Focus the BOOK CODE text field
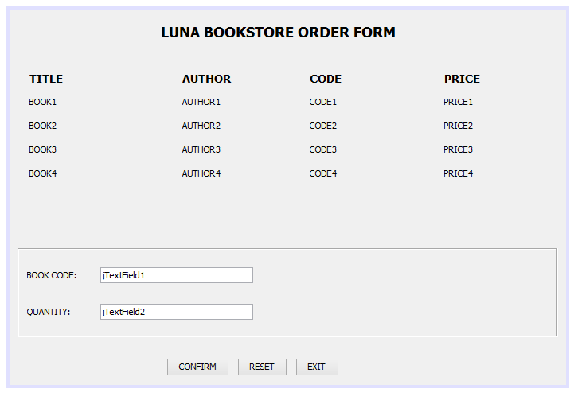The image size is (574, 396). 176,275
